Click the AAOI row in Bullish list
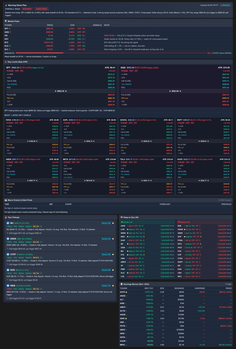236x349 pixels. pyautogui.click(x=147, y=226)
